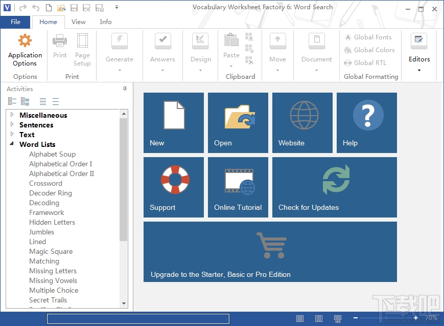Click the new document quick access icon
The width and height of the screenshot is (444, 326).
coord(49,8)
